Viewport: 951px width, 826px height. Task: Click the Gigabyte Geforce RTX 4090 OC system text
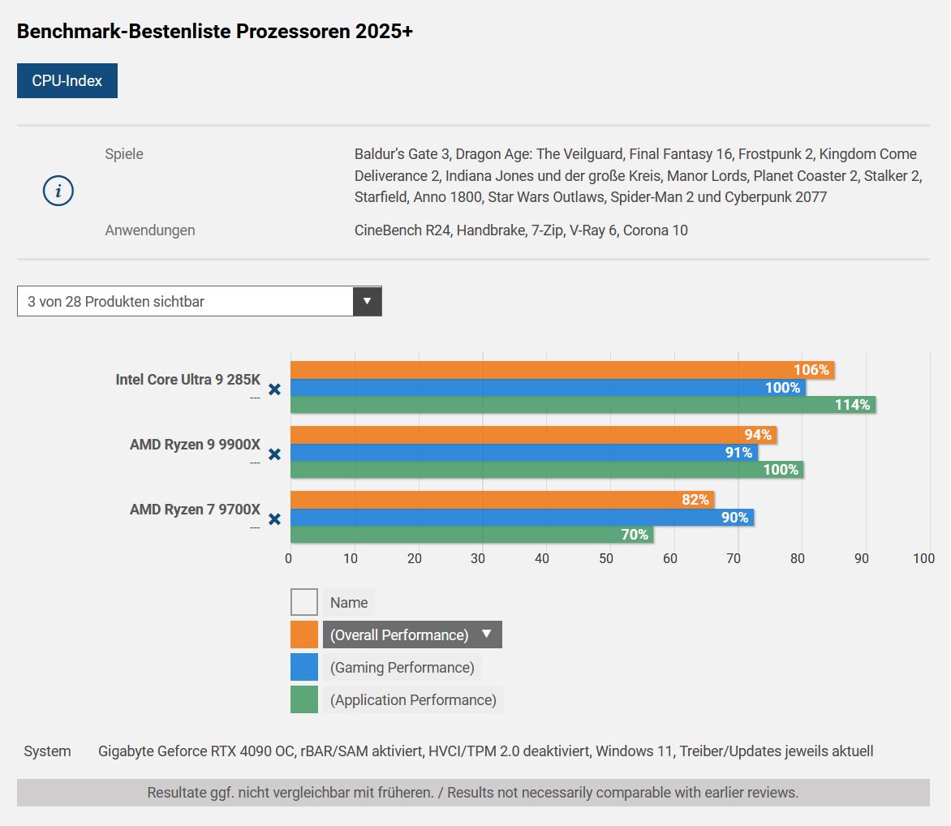(x=486, y=751)
